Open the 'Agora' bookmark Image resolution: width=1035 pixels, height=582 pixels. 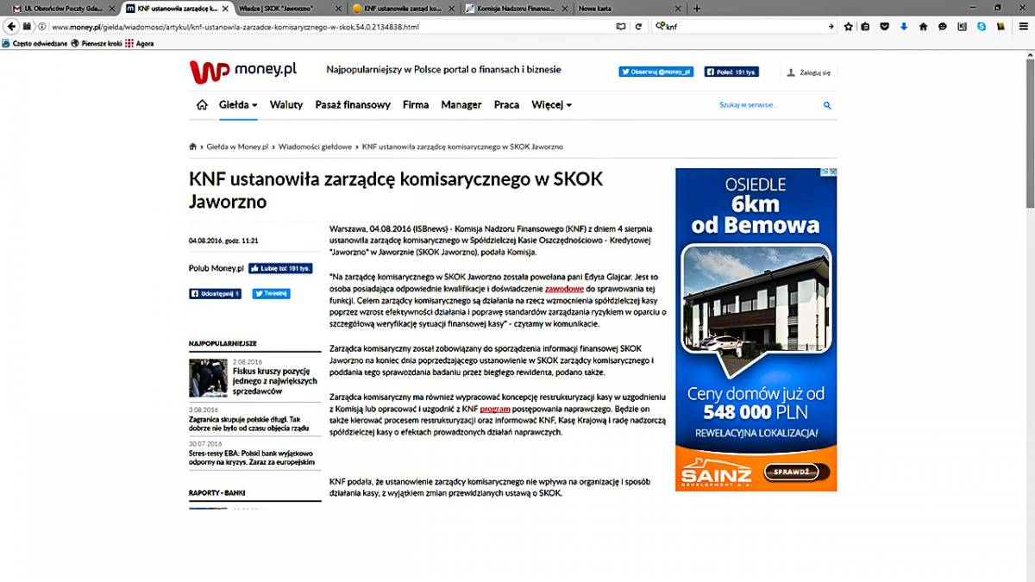click(140, 43)
